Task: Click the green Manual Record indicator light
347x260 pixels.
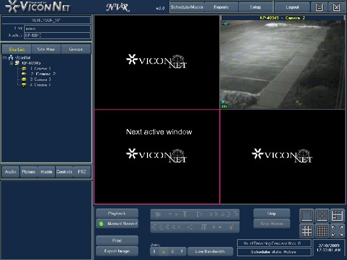Action: 101,224
